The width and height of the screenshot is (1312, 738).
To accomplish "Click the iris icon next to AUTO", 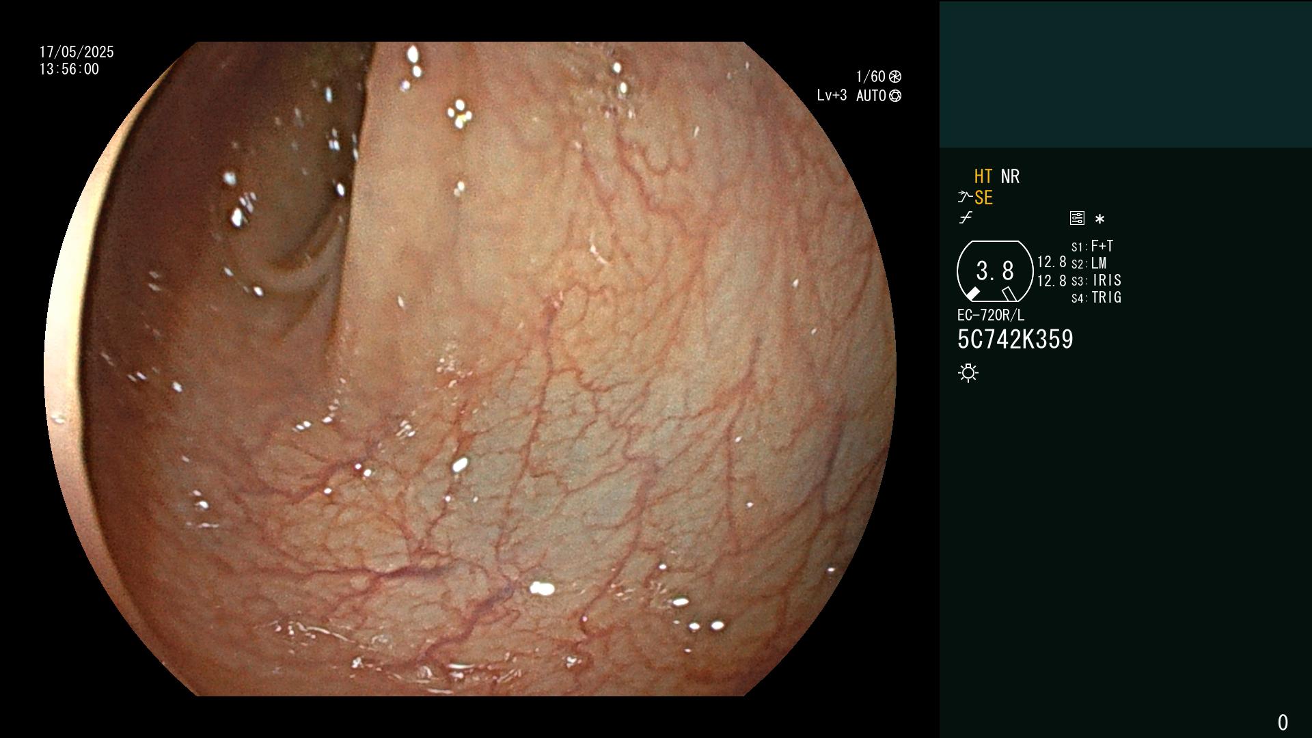I will [895, 96].
